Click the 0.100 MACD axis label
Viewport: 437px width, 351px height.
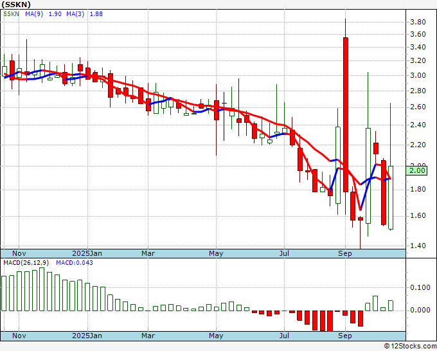tap(420, 287)
